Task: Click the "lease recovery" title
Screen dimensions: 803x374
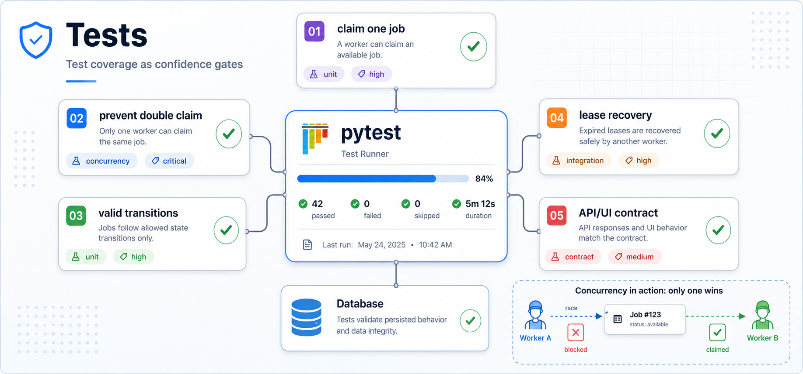Action: pyautogui.click(x=615, y=115)
